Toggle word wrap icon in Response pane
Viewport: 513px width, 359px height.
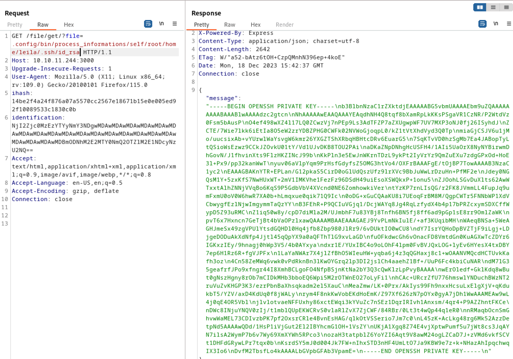(x=482, y=24)
